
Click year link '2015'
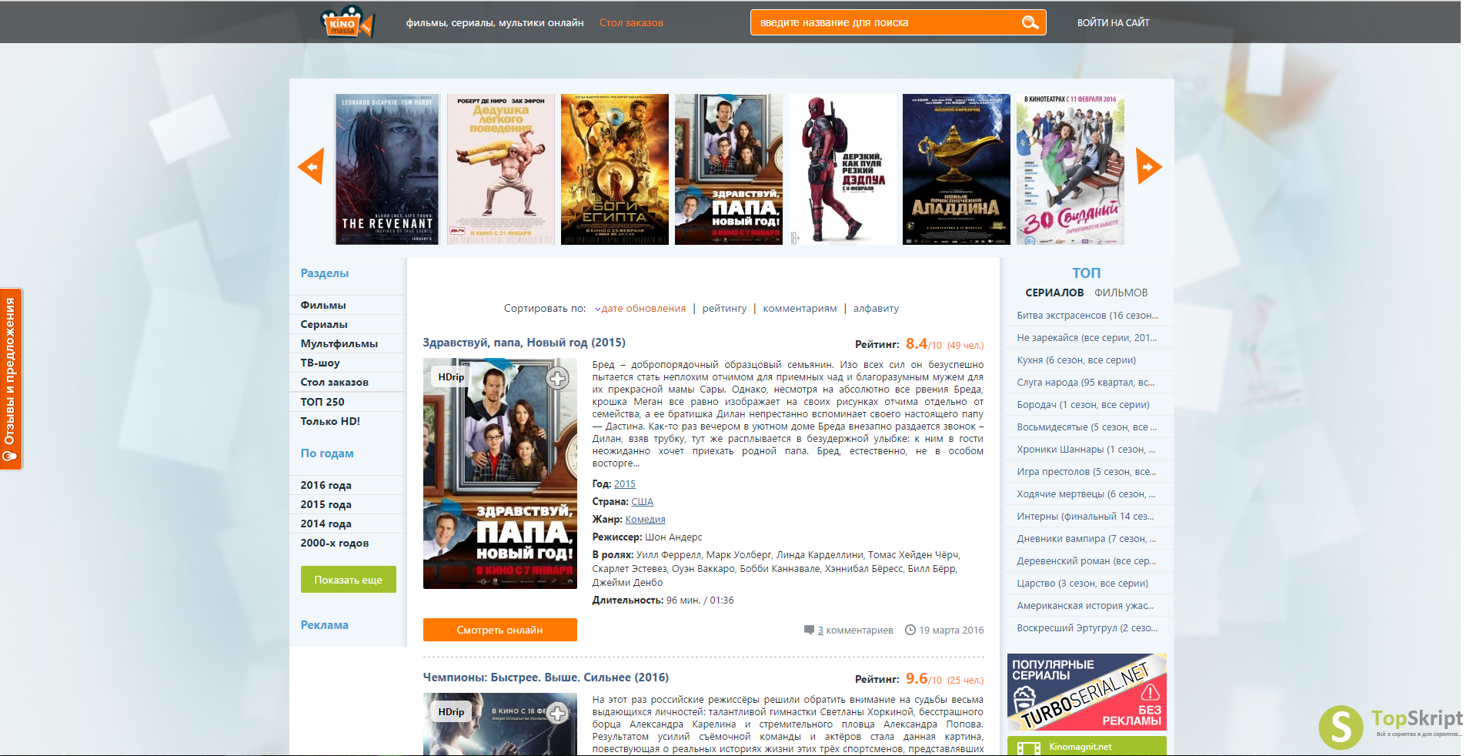coord(625,483)
